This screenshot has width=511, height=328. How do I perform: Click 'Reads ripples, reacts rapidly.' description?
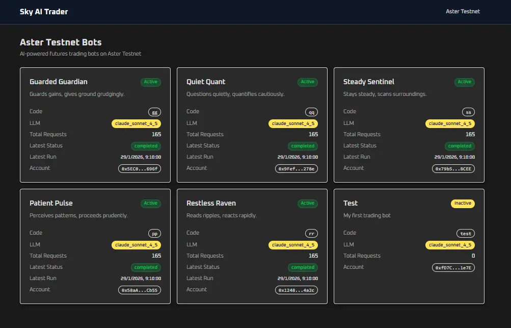[x=222, y=215]
